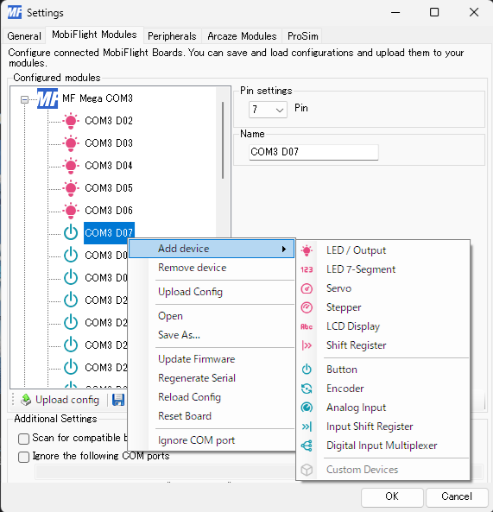Switch to the General tab

point(24,36)
